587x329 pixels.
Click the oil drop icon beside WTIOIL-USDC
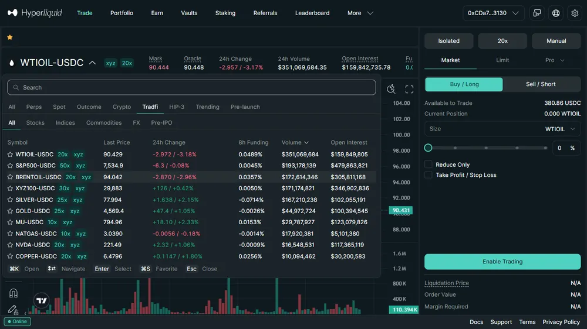pos(12,63)
